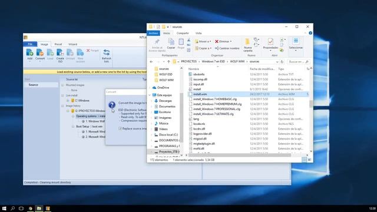Select the install.wim file
377x212 pixels.
[200, 94]
